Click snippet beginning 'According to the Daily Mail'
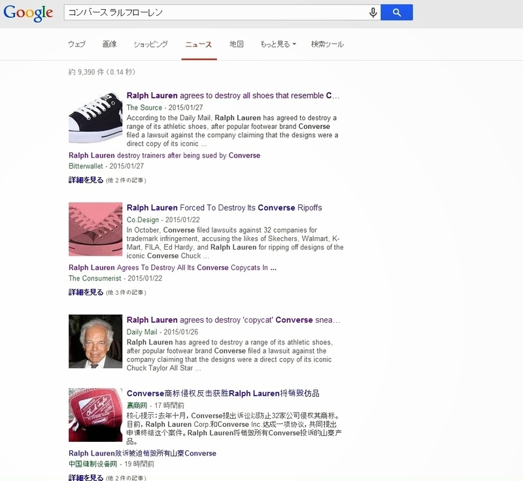Viewport: 523px width, 481px height. point(233,131)
